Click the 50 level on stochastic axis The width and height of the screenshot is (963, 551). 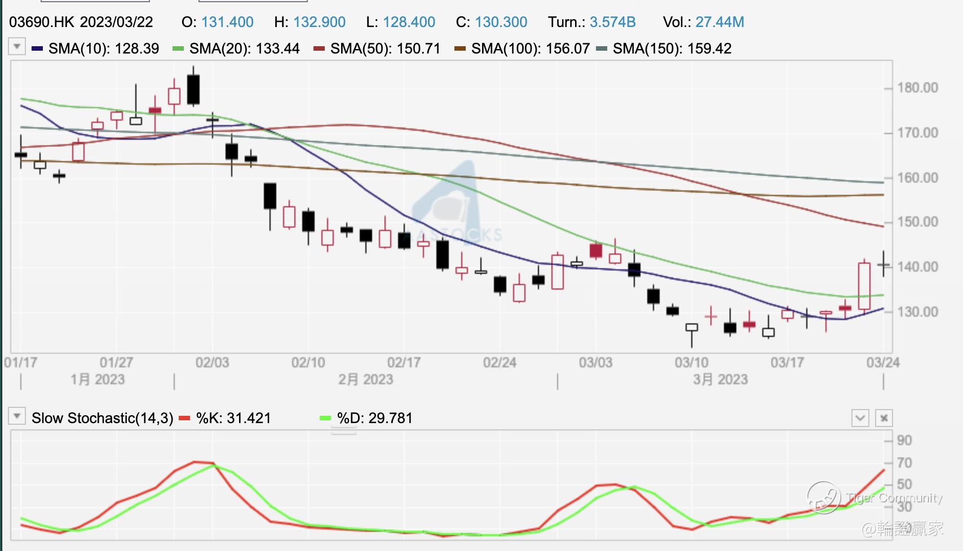(x=904, y=485)
